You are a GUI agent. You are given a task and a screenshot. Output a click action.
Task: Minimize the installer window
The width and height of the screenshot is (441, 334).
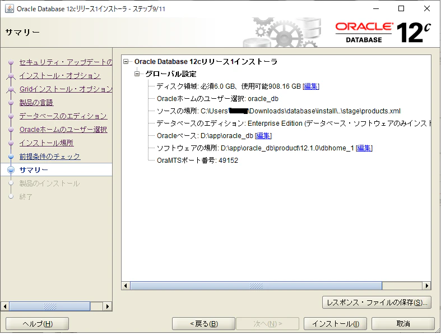(376, 9)
